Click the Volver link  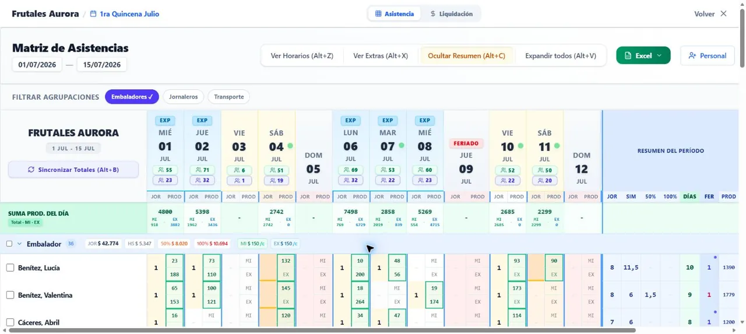704,14
